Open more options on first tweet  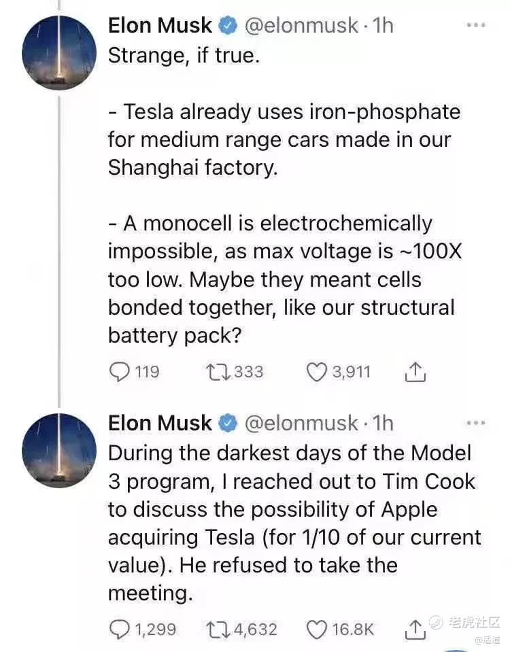coord(476,25)
